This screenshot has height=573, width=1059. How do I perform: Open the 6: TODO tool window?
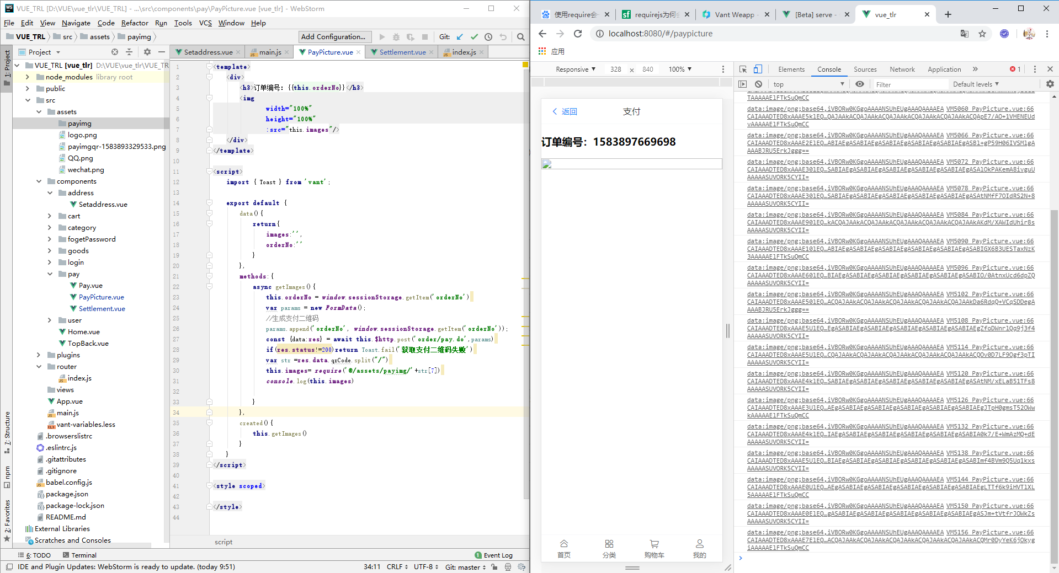[34, 555]
